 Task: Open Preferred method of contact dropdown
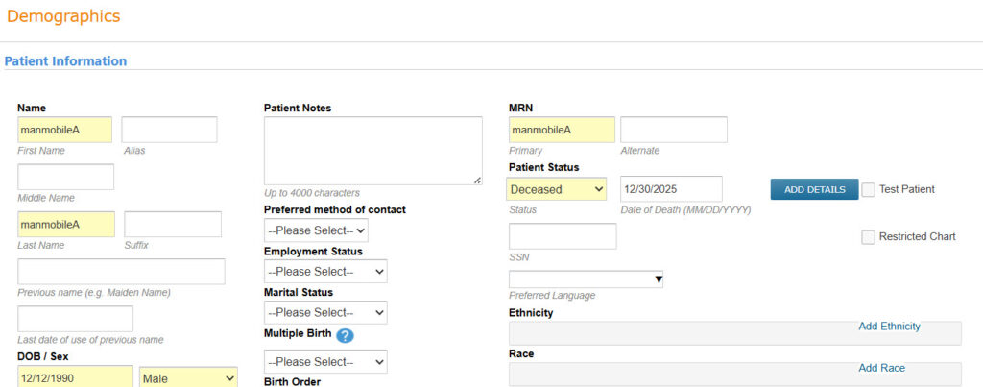coord(316,230)
